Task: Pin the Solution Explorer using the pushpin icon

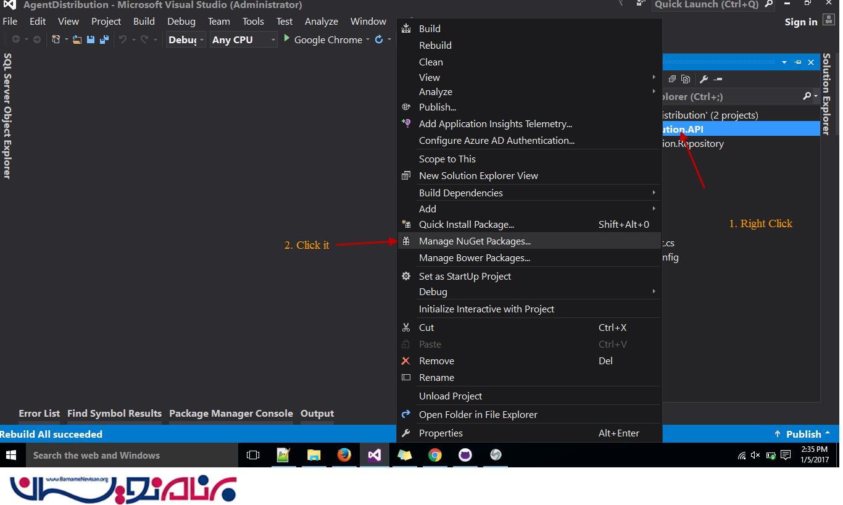Action: 798,62
